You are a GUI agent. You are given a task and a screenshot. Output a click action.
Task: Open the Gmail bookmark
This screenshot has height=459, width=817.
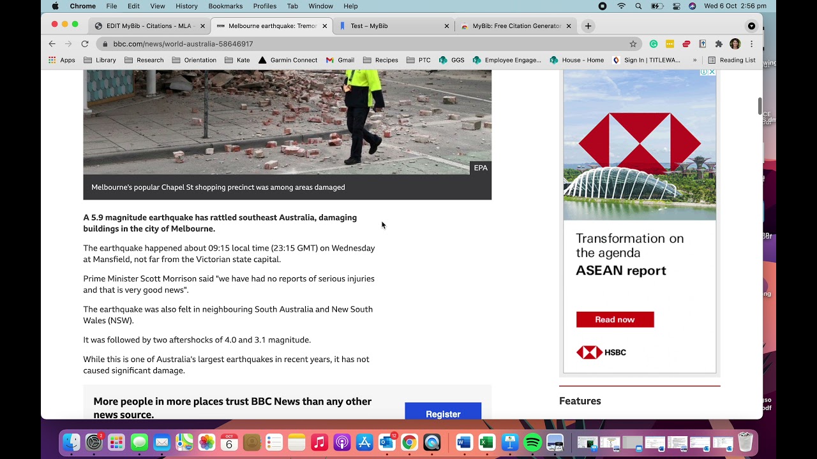pyautogui.click(x=340, y=60)
